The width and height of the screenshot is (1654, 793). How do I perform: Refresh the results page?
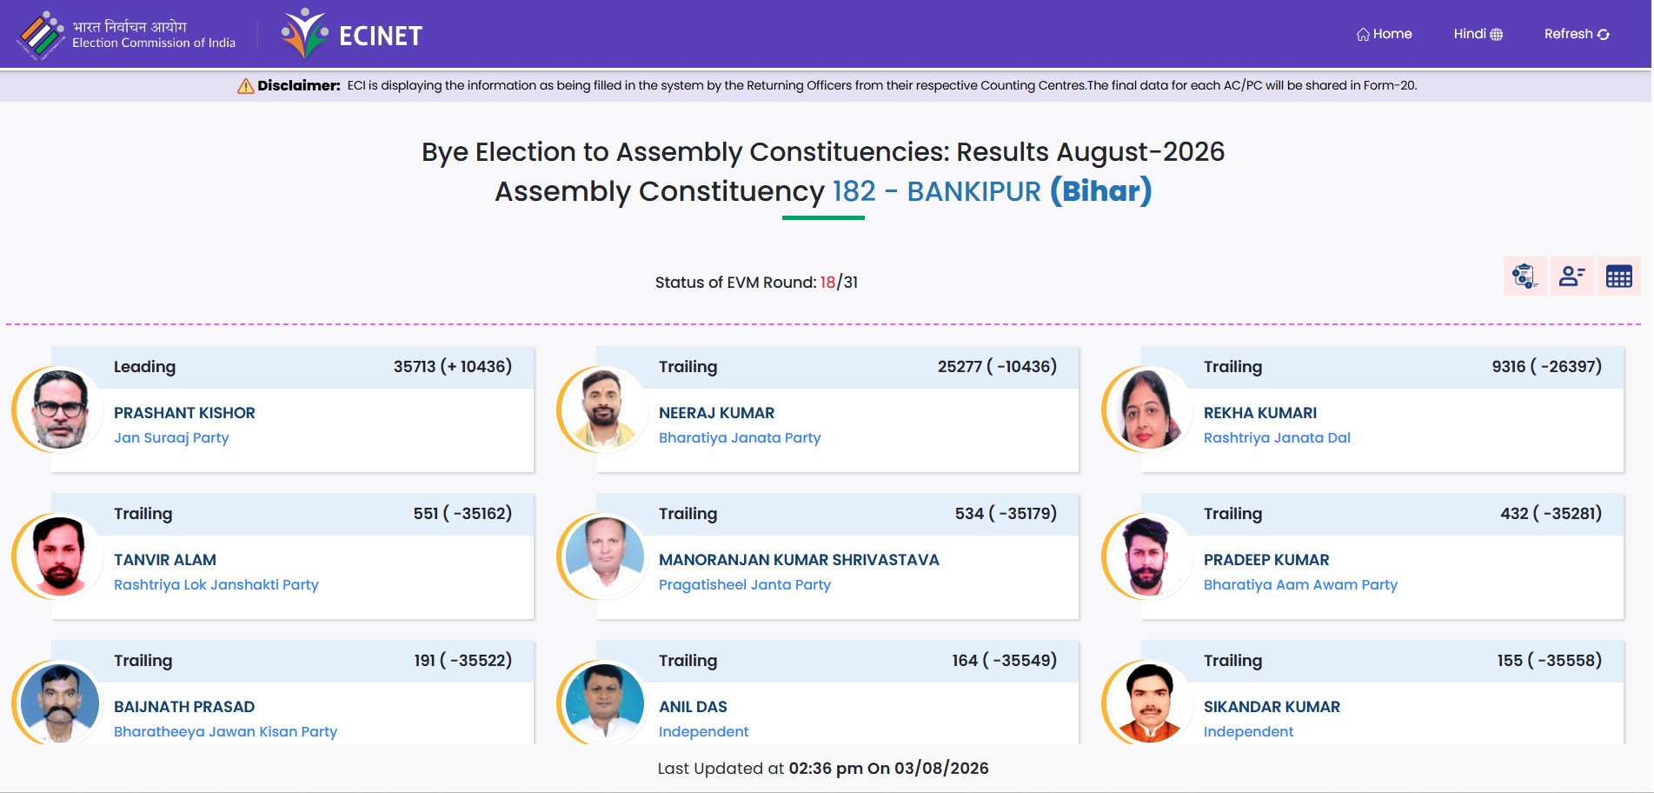(1577, 34)
